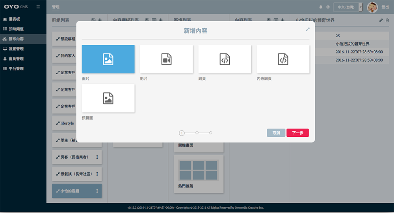Viewport: 394px width, 213px height.
Task: Open the 中文 (台灣) language dropdown
Action: [348, 7]
